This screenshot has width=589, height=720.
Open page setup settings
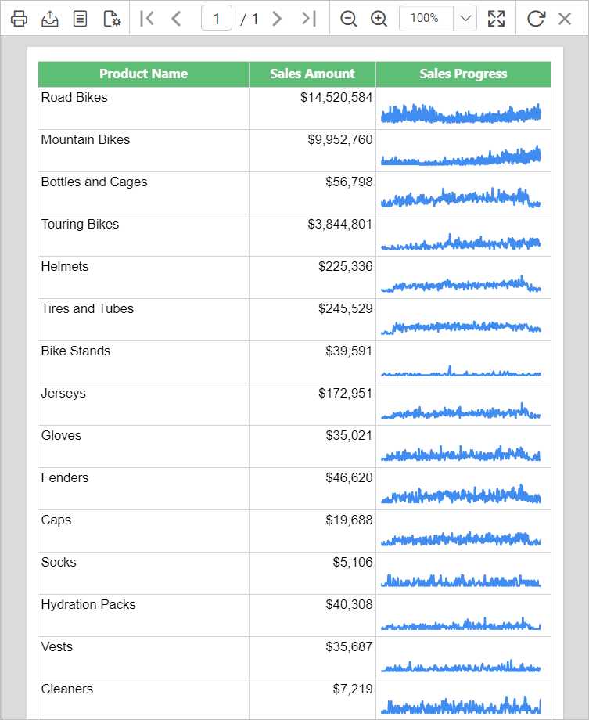point(111,18)
